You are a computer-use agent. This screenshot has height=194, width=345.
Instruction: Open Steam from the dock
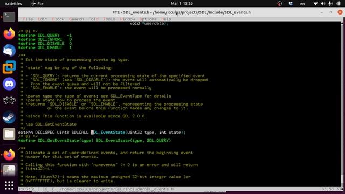[9, 117]
